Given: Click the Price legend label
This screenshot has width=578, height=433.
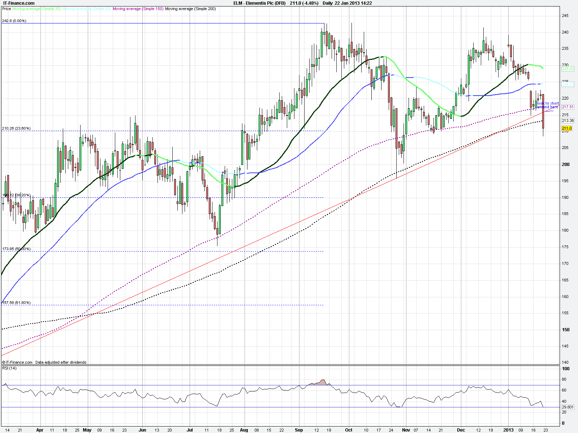Looking at the screenshot, I should (7, 9).
